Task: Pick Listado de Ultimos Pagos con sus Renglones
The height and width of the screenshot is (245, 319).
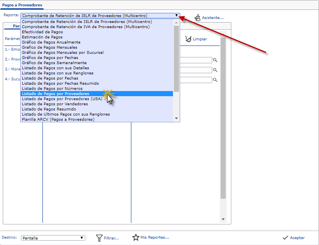Action: [x=97, y=114]
